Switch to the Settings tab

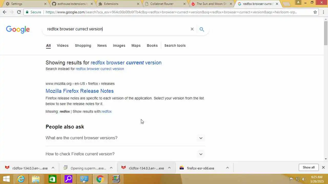(x=25, y=4)
